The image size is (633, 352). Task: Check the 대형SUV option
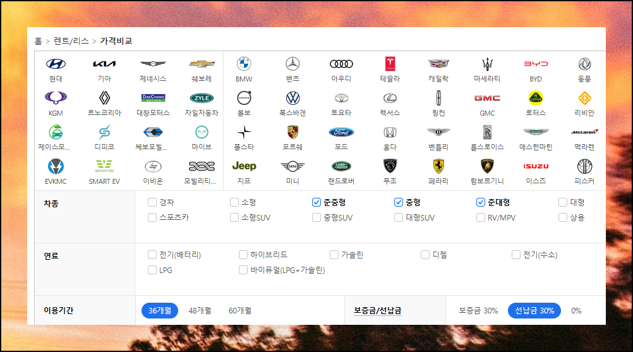pyautogui.click(x=399, y=217)
